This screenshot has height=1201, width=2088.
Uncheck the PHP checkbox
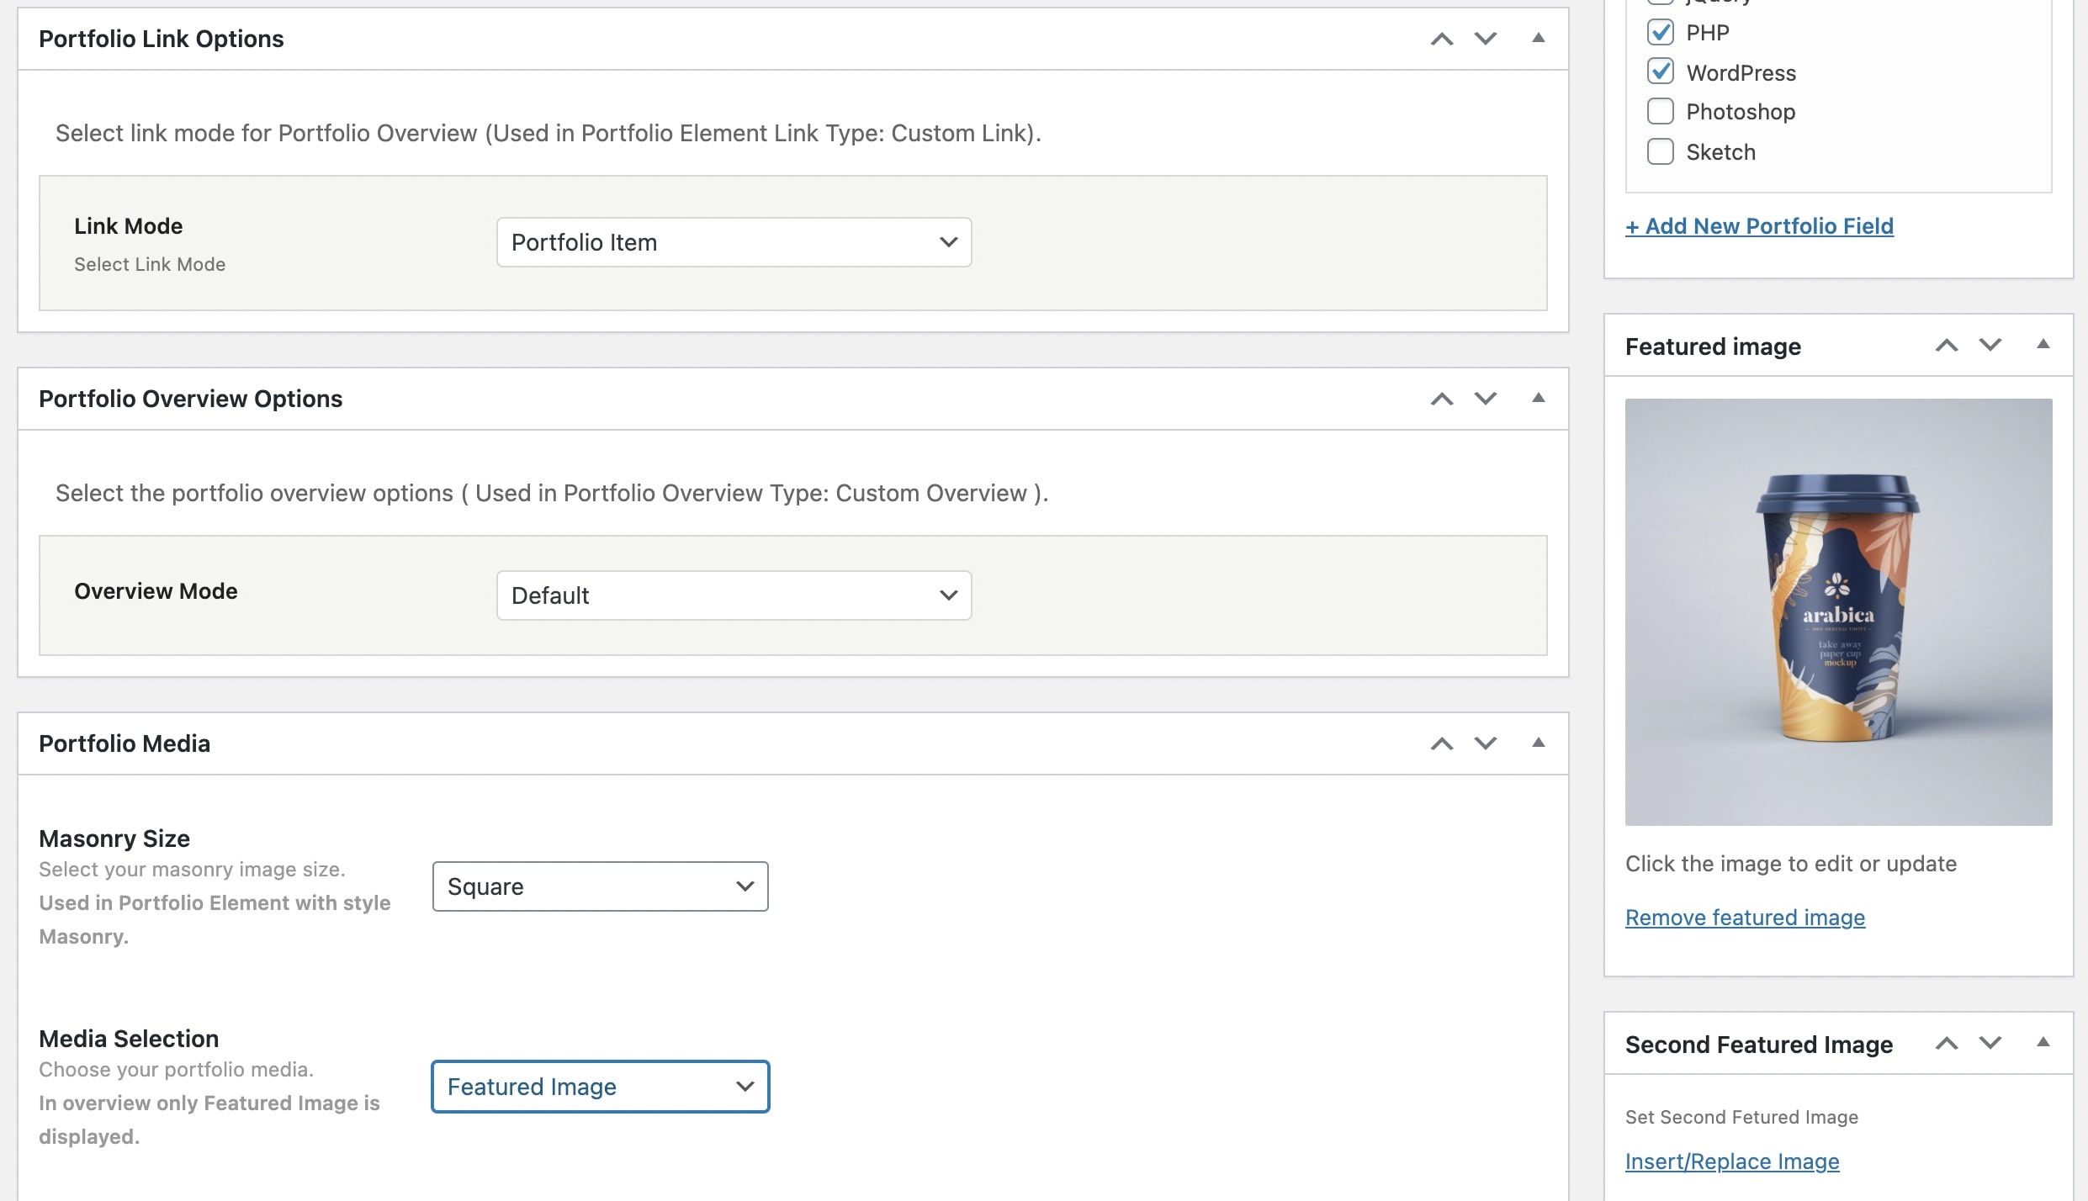(x=1661, y=33)
